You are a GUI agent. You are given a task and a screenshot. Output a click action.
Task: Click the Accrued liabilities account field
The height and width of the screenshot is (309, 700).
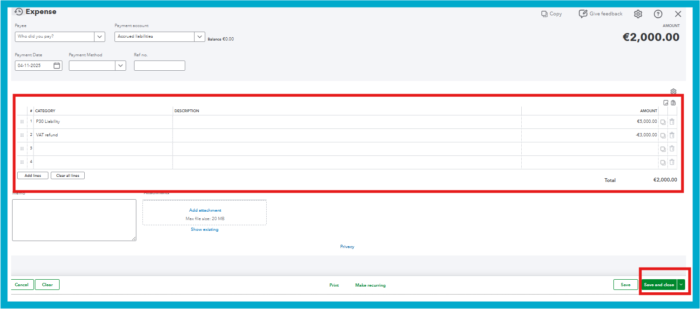[x=155, y=37]
